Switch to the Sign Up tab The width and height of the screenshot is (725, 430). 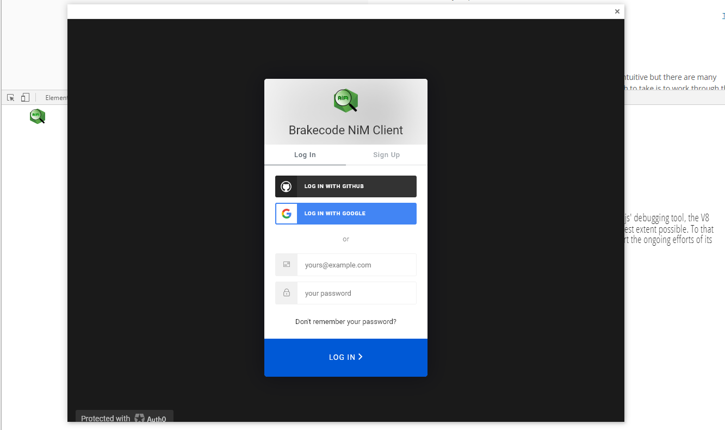click(x=387, y=155)
